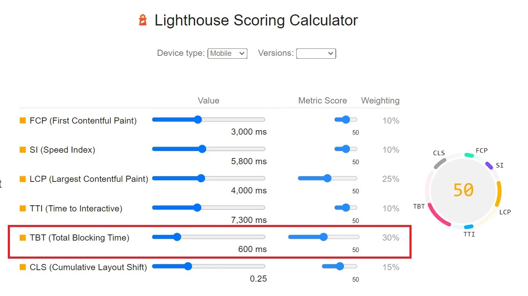Viewport: 528px width, 296px height.
Task: Click the TBT value slider handle
Action: click(x=177, y=237)
